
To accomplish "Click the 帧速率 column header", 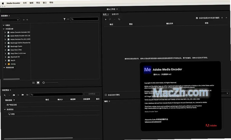I will [x=73, y=99].
